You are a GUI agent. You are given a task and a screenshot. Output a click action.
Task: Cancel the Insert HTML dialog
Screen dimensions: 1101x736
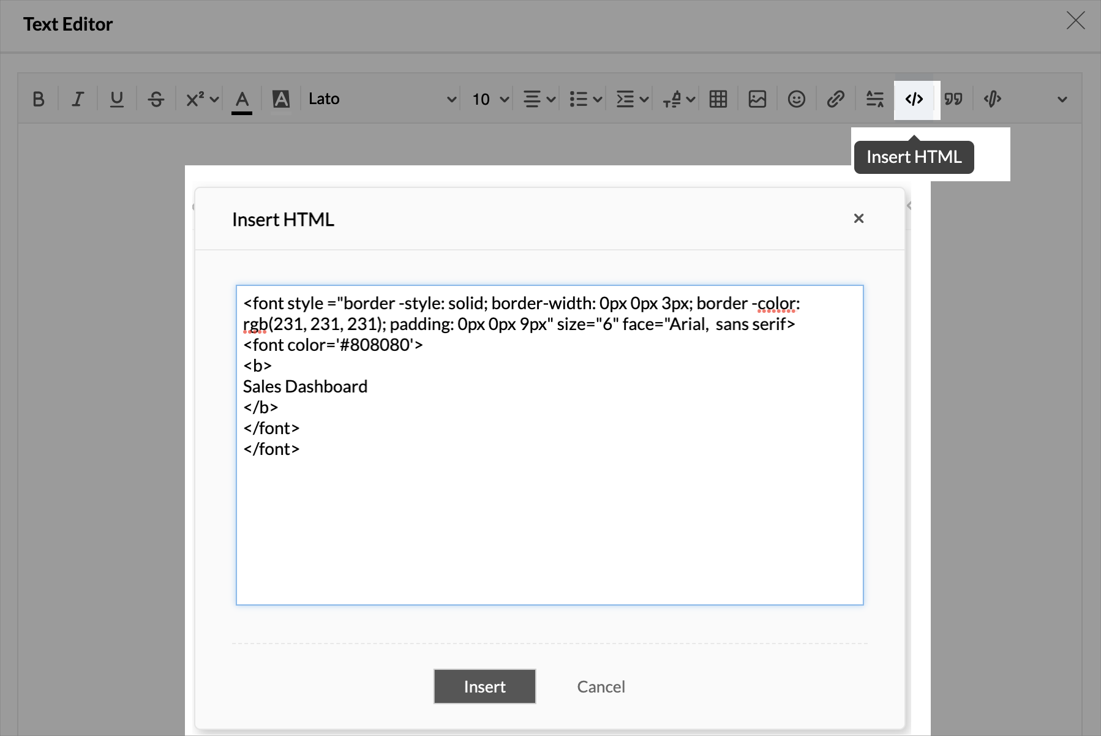[x=601, y=686]
